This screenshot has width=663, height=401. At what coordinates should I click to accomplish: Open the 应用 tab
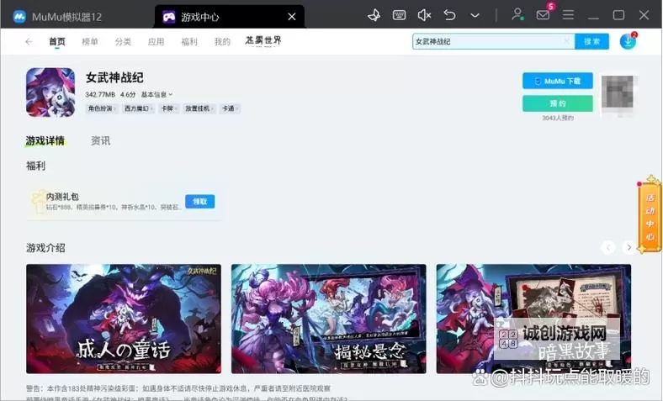(x=156, y=41)
